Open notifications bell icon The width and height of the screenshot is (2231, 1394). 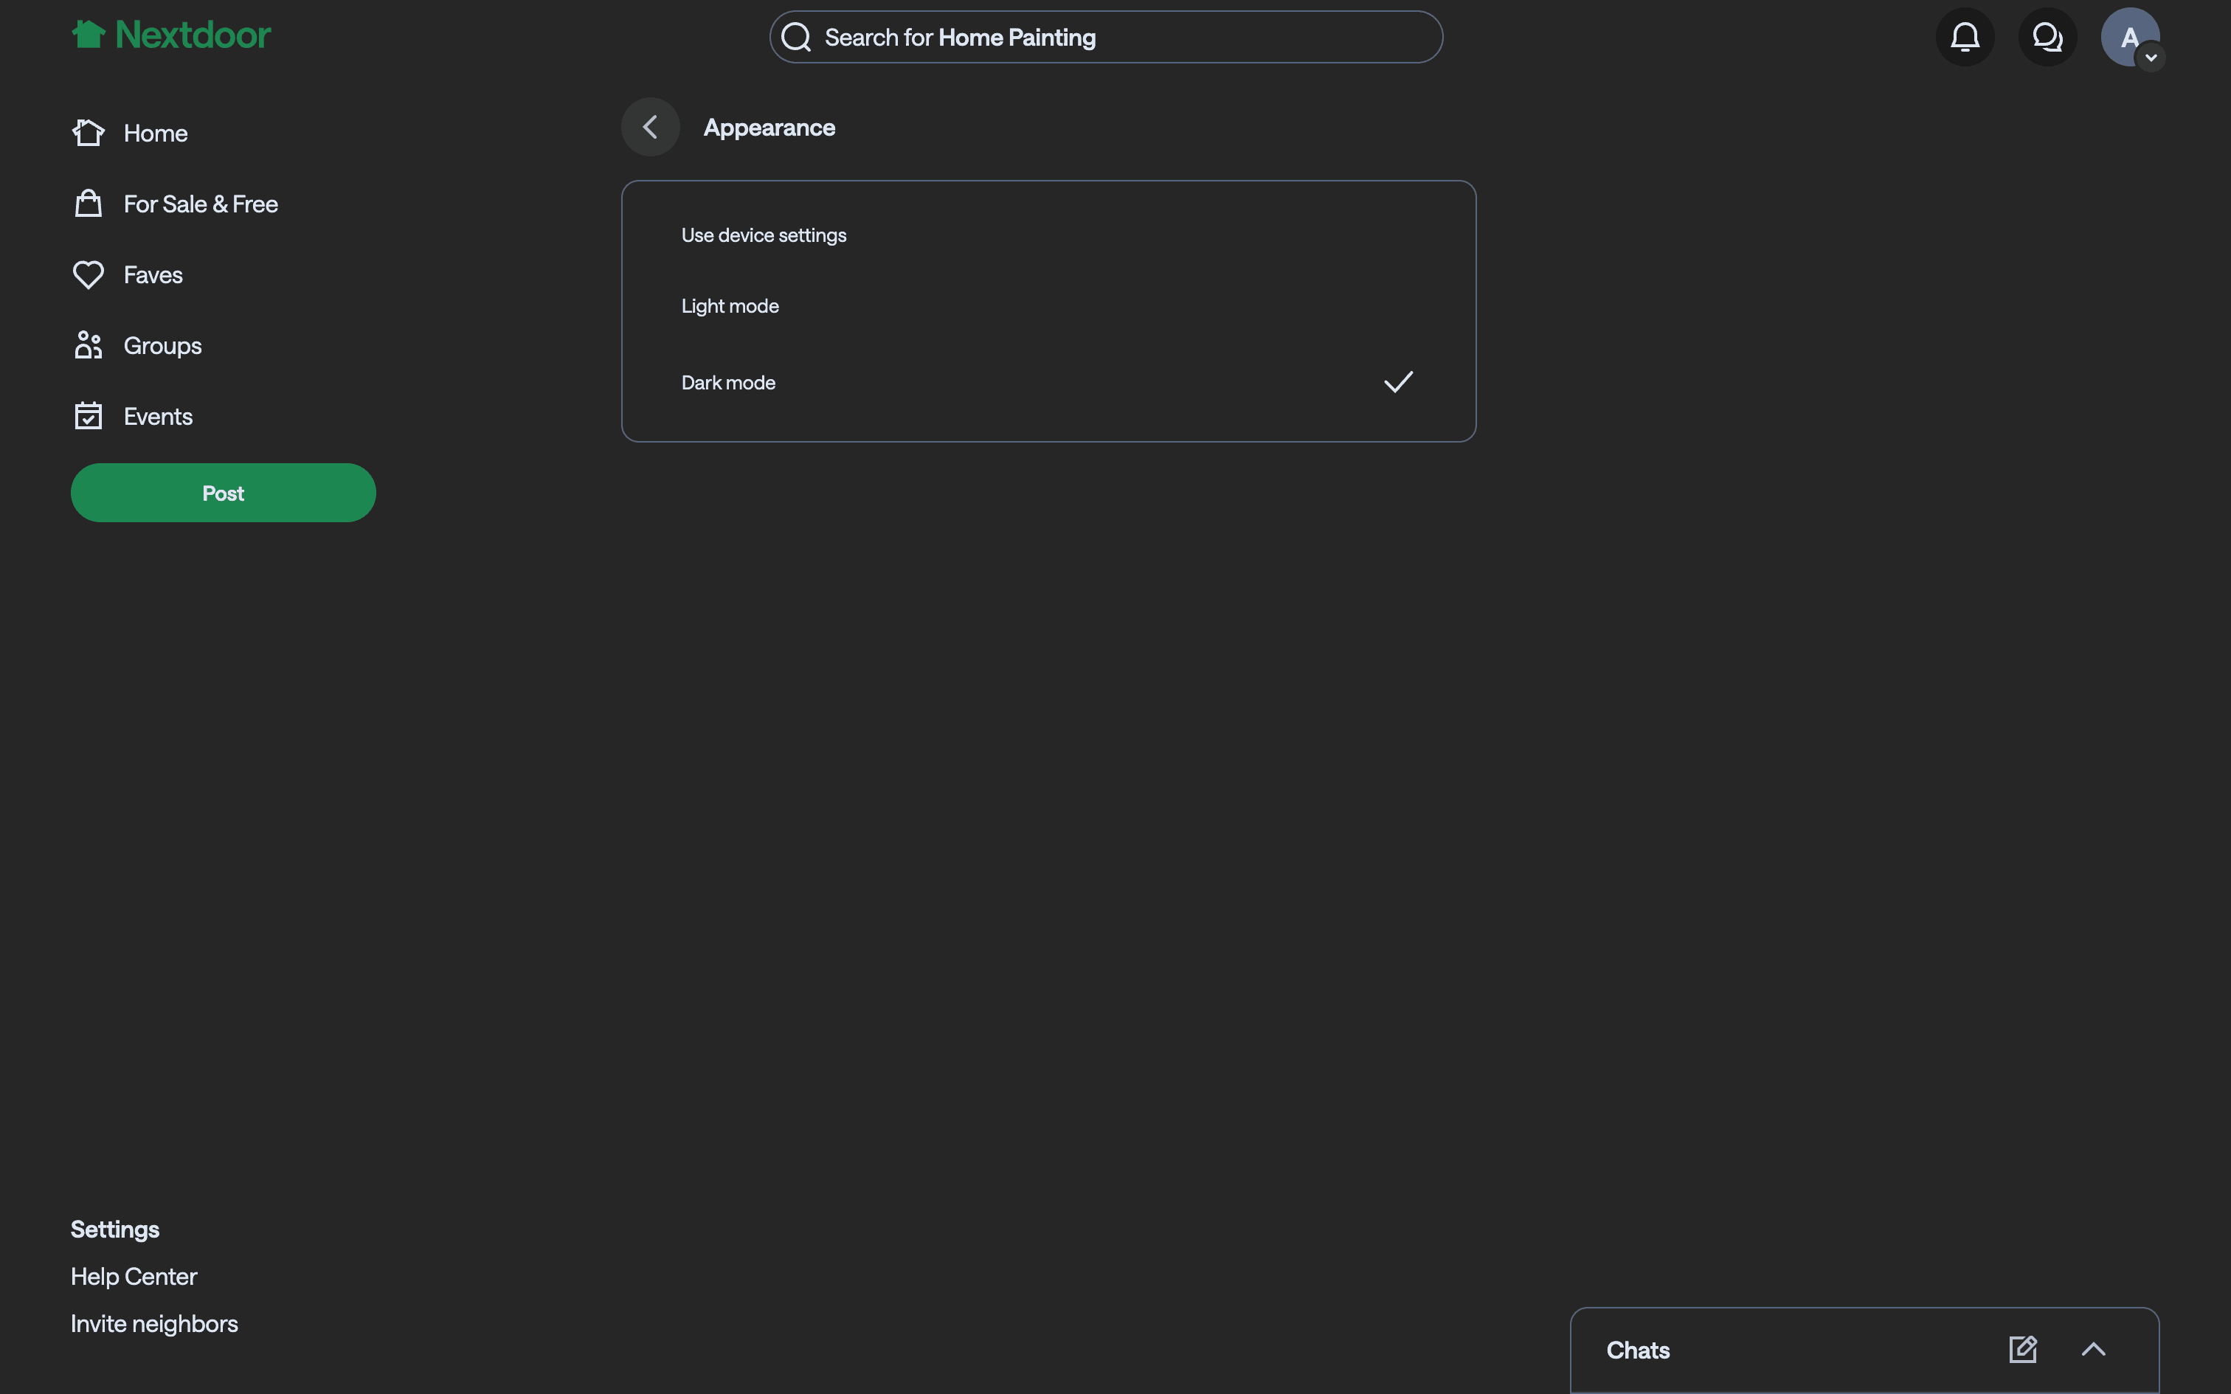1965,37
